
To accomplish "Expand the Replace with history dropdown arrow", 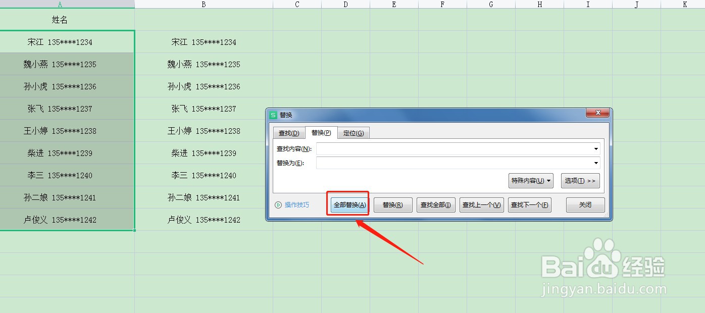I will (x=596, y=163).
